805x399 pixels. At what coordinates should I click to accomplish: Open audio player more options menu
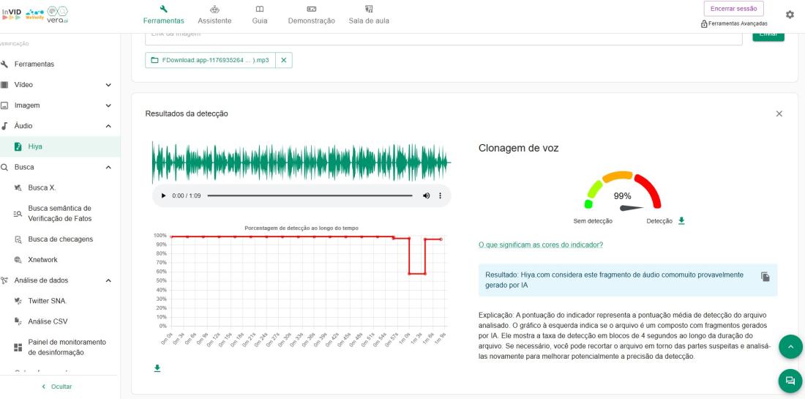tap(440, 195)
